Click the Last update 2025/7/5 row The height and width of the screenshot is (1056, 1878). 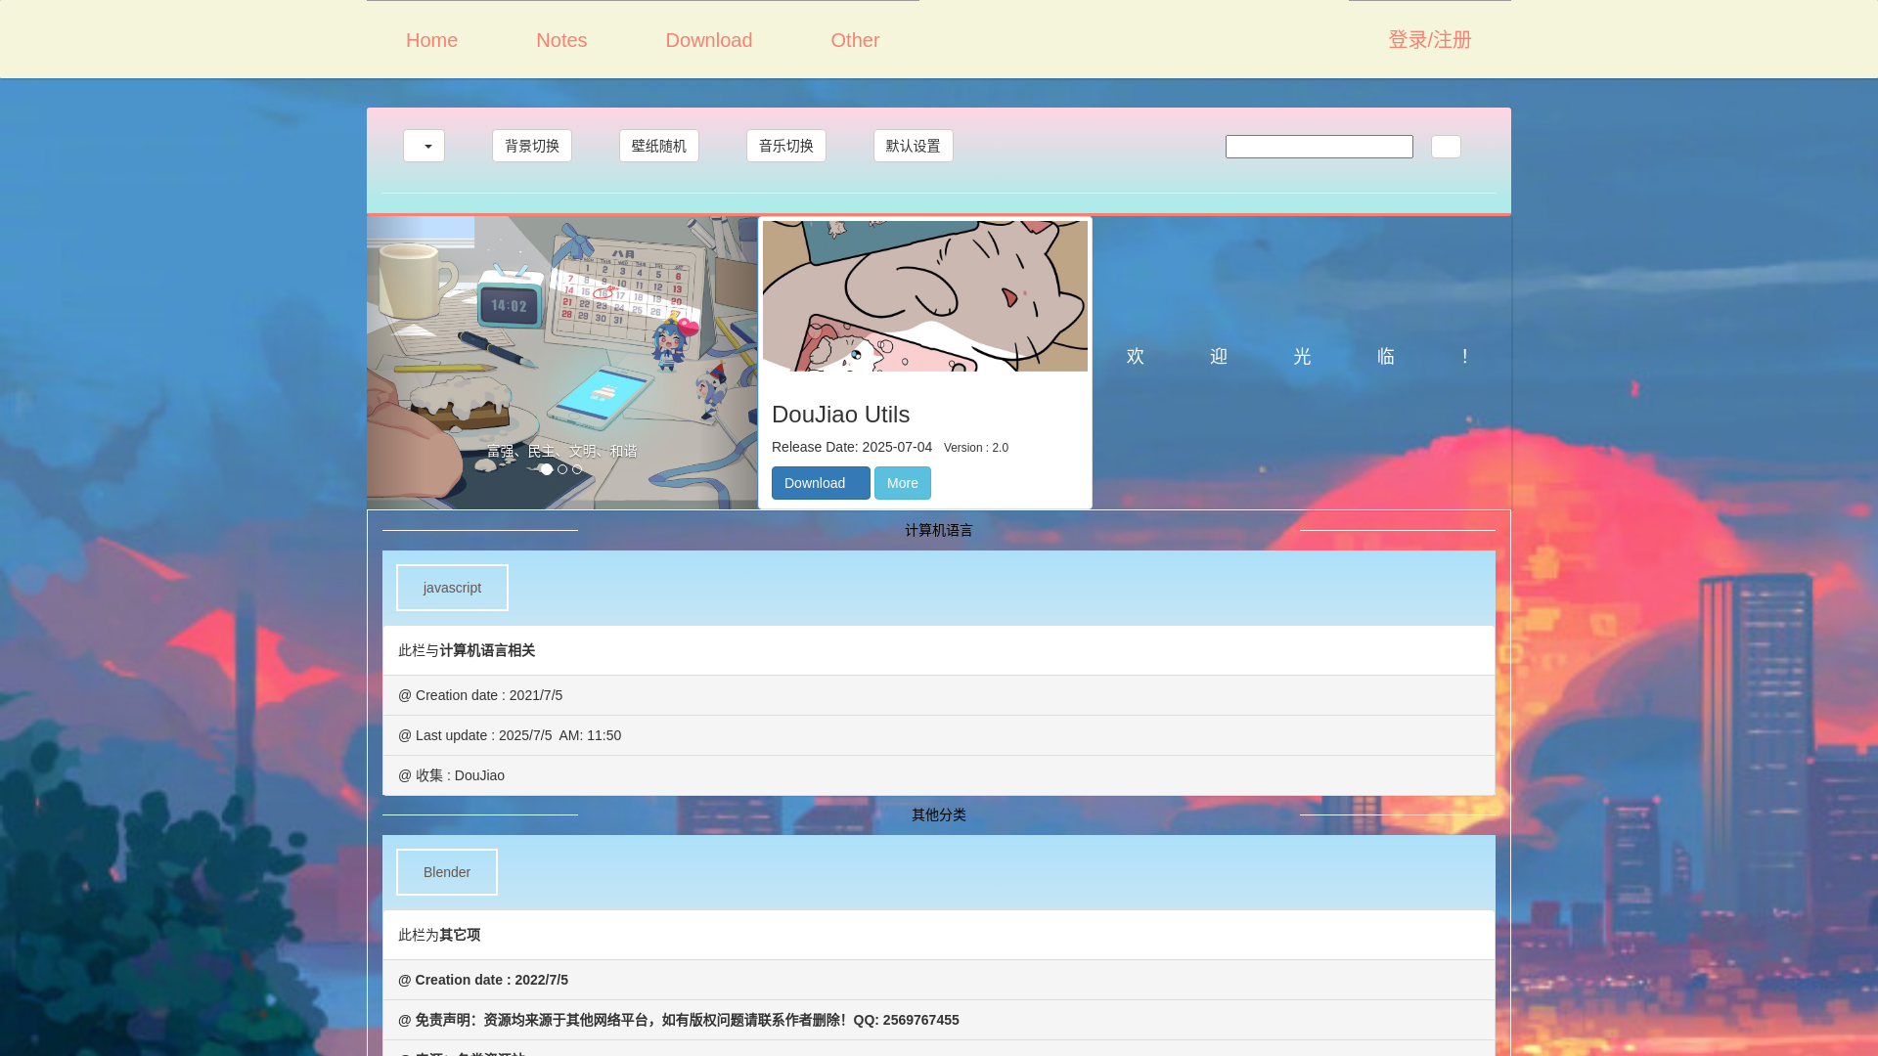coord(939,736)
